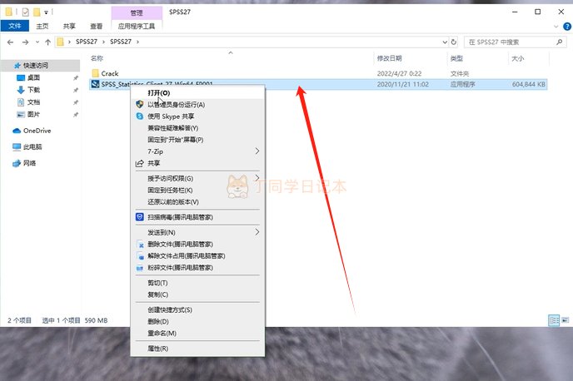Choose 打开(O) from context menu
The width and height of the screenshot is (573, 381).
click(197, 93)
